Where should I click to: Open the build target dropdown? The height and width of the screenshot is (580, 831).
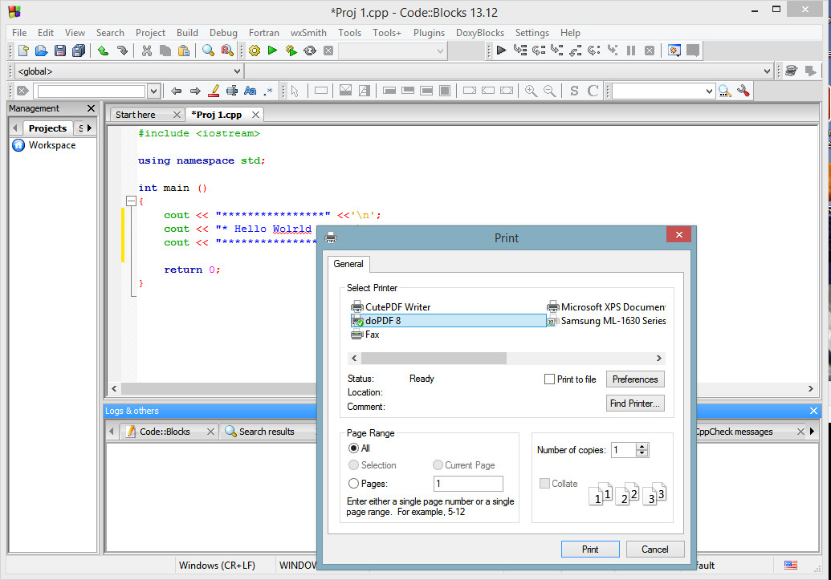pos(440,51)
